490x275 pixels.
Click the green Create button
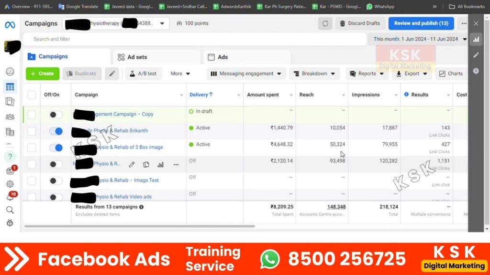tap(42, 73)
